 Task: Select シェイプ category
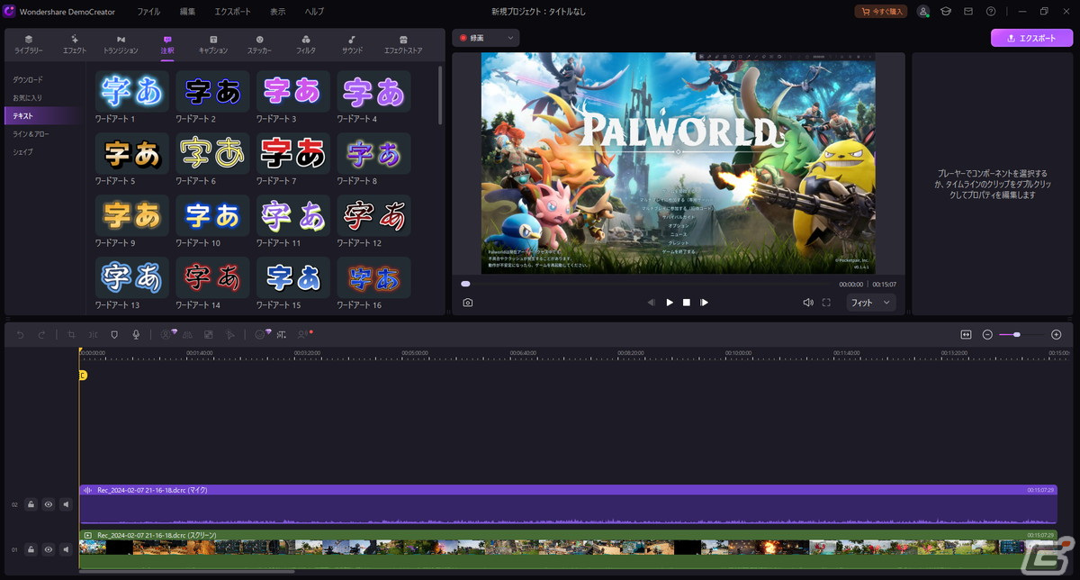22,151
